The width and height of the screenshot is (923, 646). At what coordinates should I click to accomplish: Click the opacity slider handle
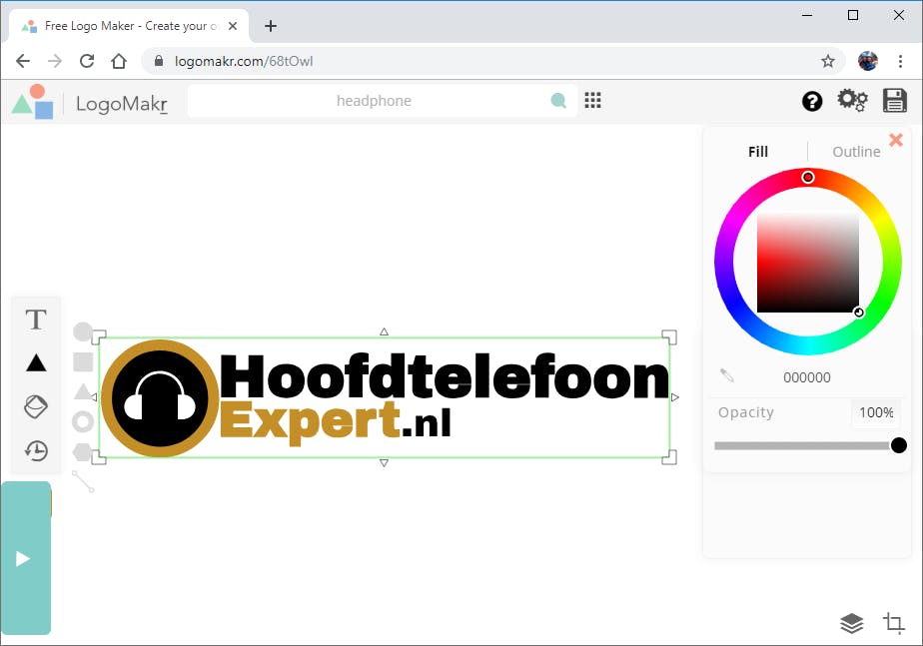coord(898,445)
